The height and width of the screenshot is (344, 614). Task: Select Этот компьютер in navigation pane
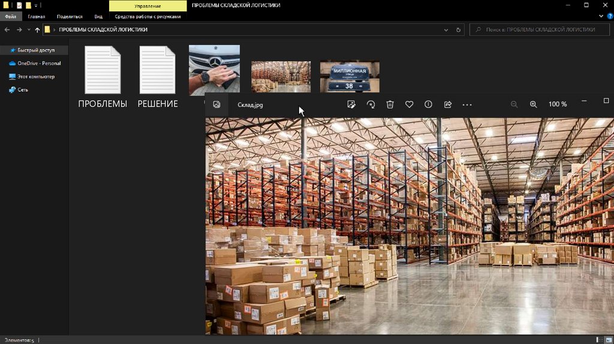pyautogui.click(x=35, y=77)
